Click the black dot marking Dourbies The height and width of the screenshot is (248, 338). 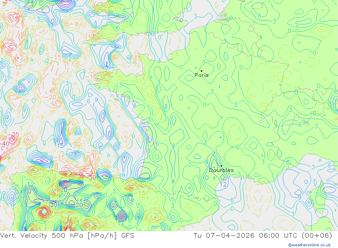(x=221, y=166)
